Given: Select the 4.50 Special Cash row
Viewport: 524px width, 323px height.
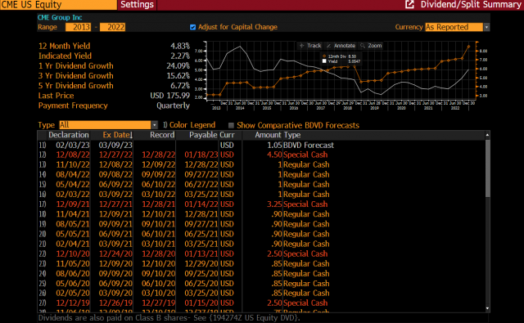Looking at the screenshot, I should tap(260, 155).
